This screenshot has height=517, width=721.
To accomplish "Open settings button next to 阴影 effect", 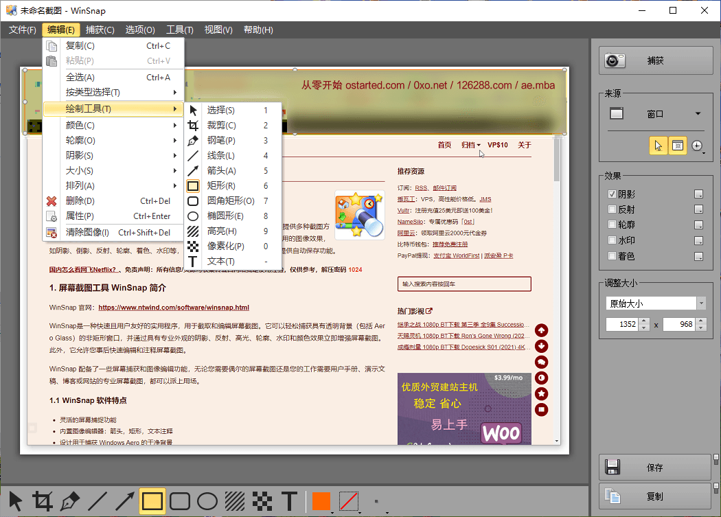I will (698, 194).
